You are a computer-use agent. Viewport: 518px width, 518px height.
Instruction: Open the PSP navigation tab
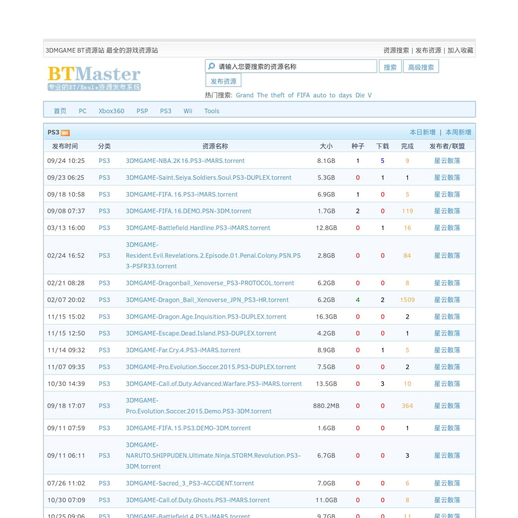(x=142, y=111)
